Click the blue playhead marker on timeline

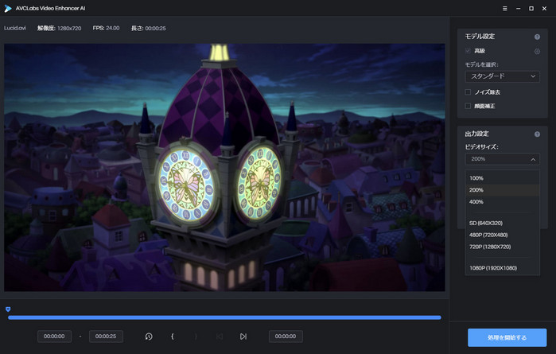pos(8,309)
